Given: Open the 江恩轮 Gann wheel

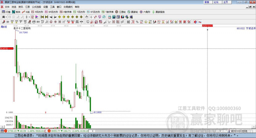Looking at the screenshot, I should (x=120, y=12).
